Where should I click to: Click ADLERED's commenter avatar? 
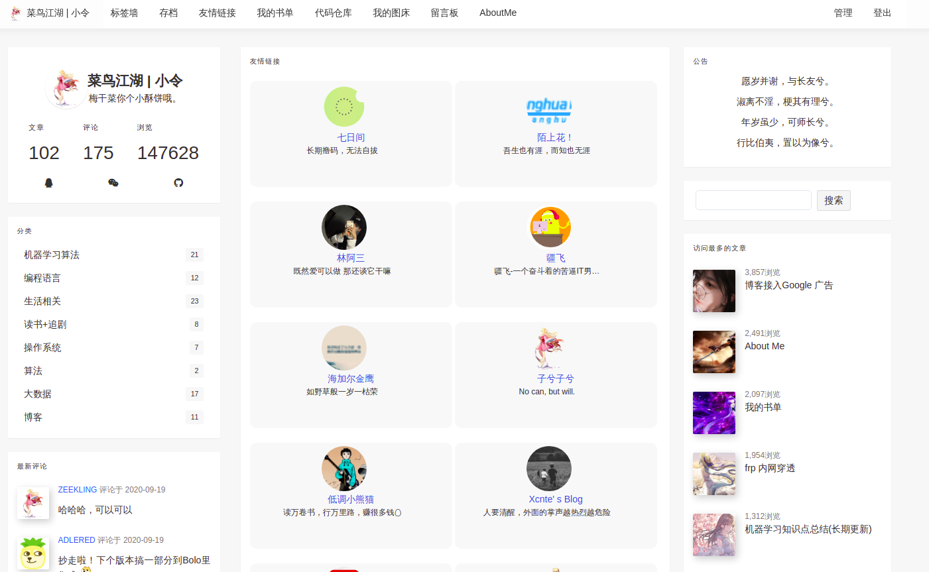[x=33, y=553]
